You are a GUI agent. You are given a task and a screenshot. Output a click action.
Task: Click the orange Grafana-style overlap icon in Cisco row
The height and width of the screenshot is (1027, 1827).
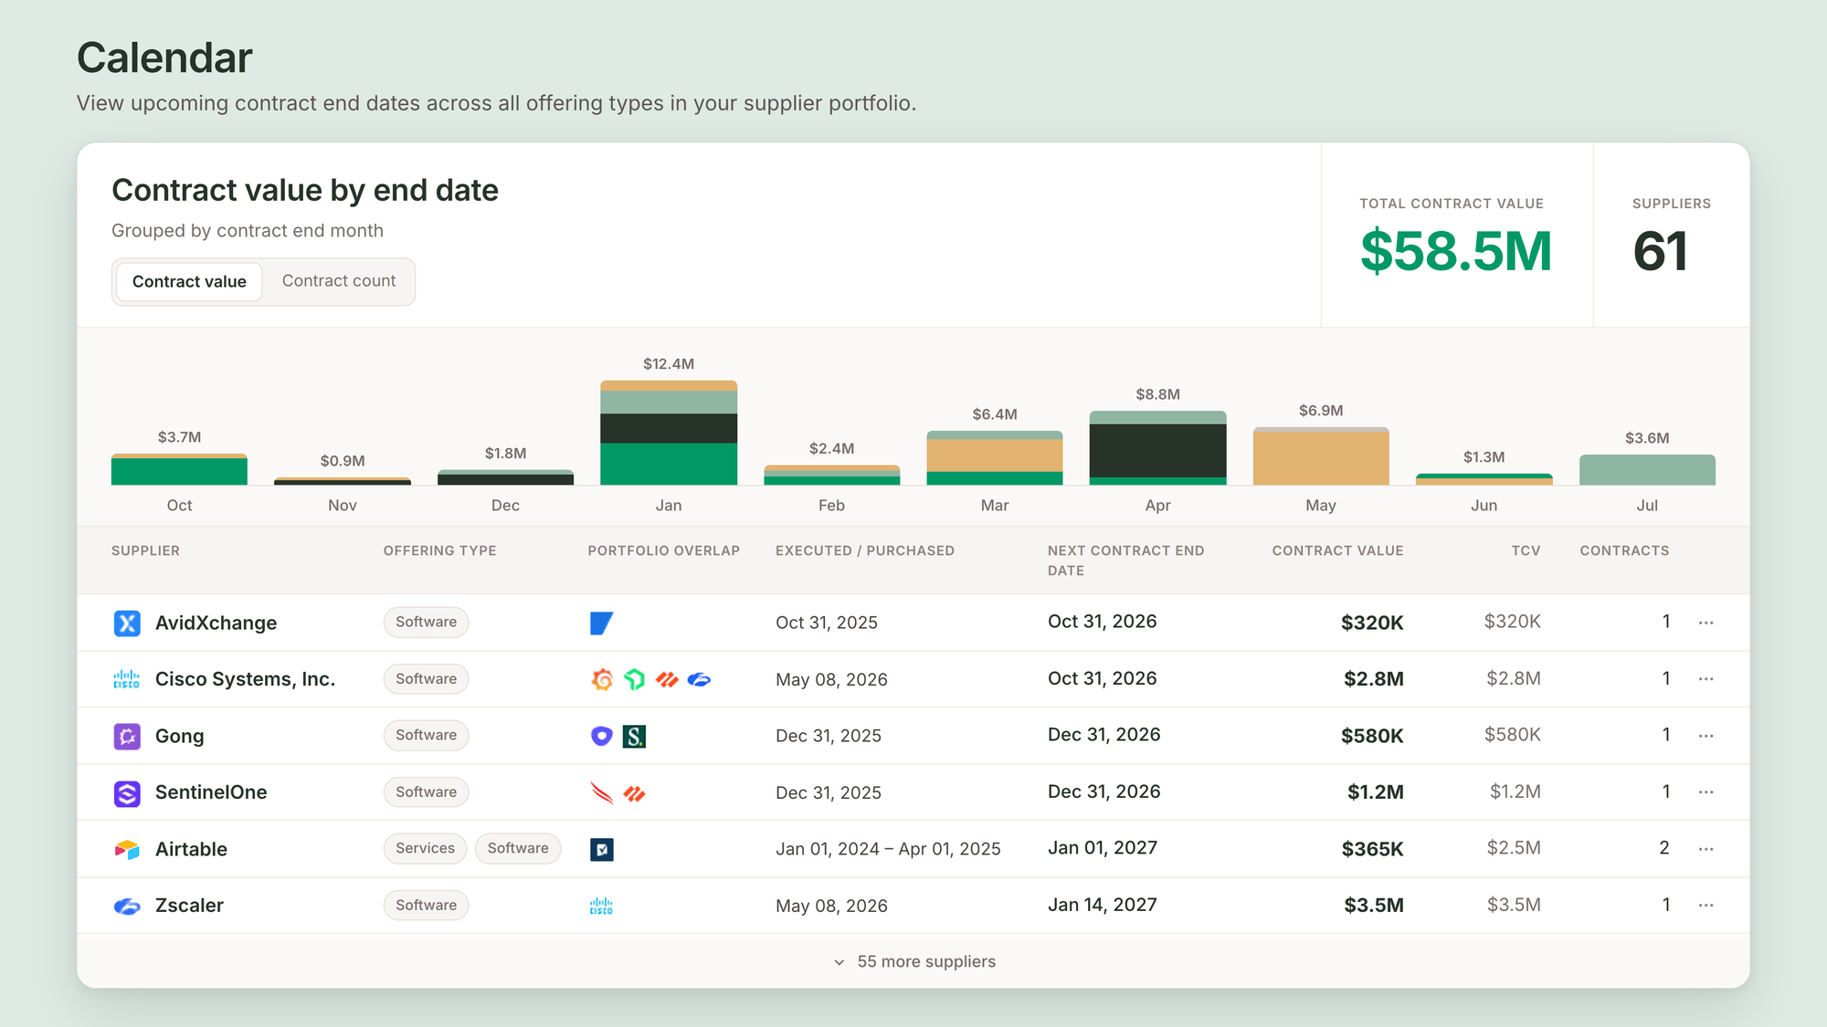point(602,679)
